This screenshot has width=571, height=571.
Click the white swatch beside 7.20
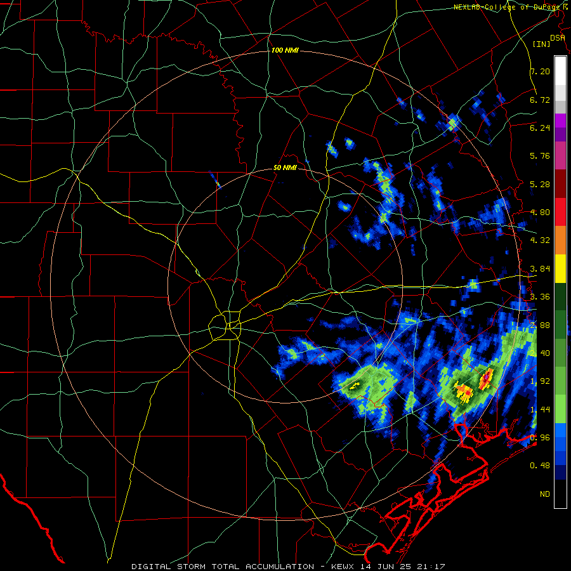[x=560, y=71]
